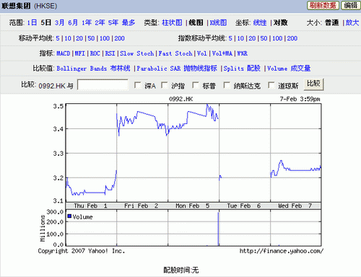Check the 纳斯达克 comparison checkbox
This screenshot has height=277, width=361.
[227, 85]
